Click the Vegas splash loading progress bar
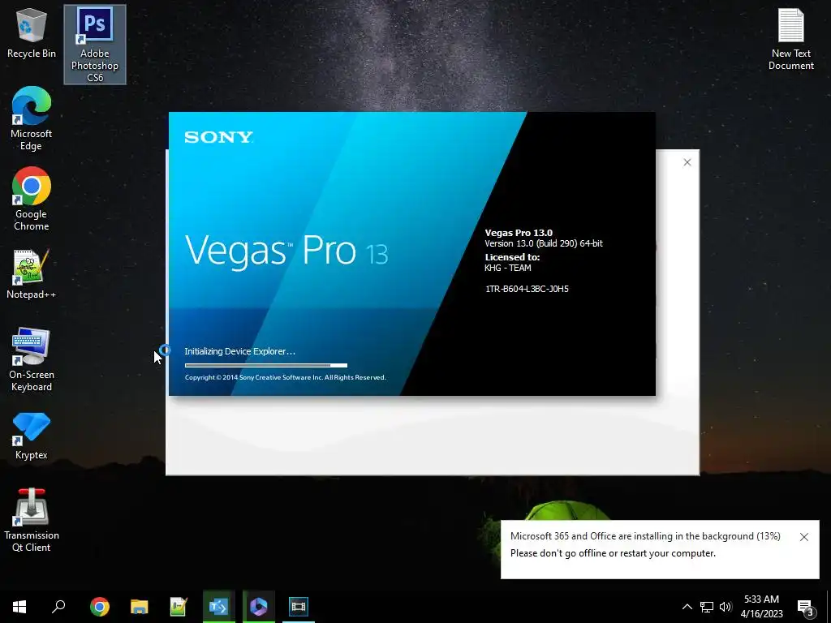The image size is (831, 623). 266,365
